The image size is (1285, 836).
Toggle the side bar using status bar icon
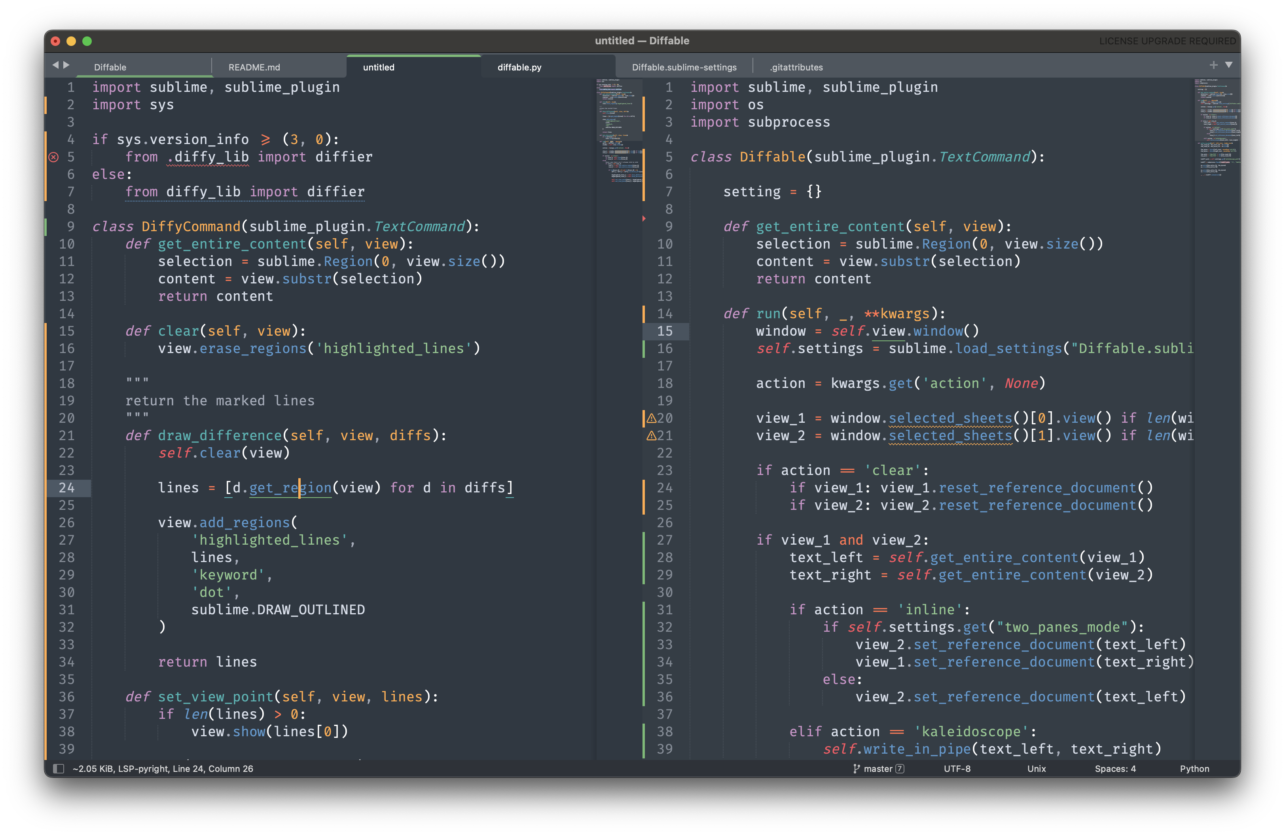(59, 768)
